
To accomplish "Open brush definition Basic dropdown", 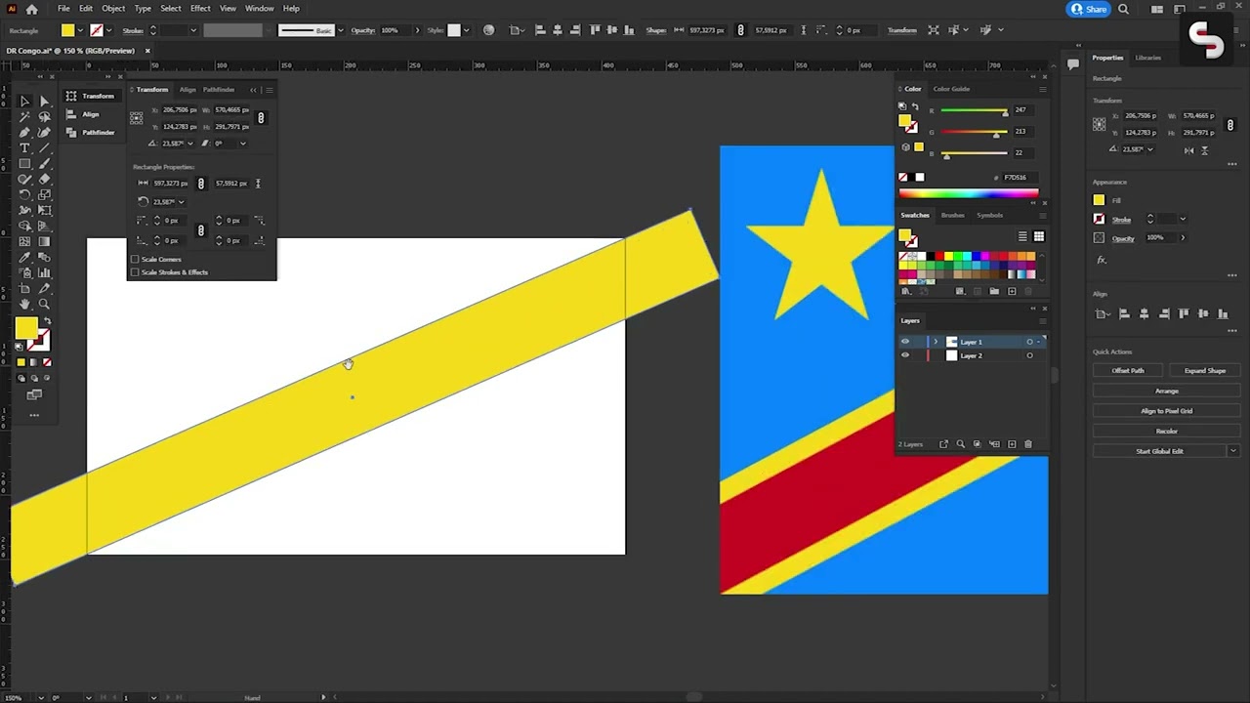I will click(x=340, y=30).
